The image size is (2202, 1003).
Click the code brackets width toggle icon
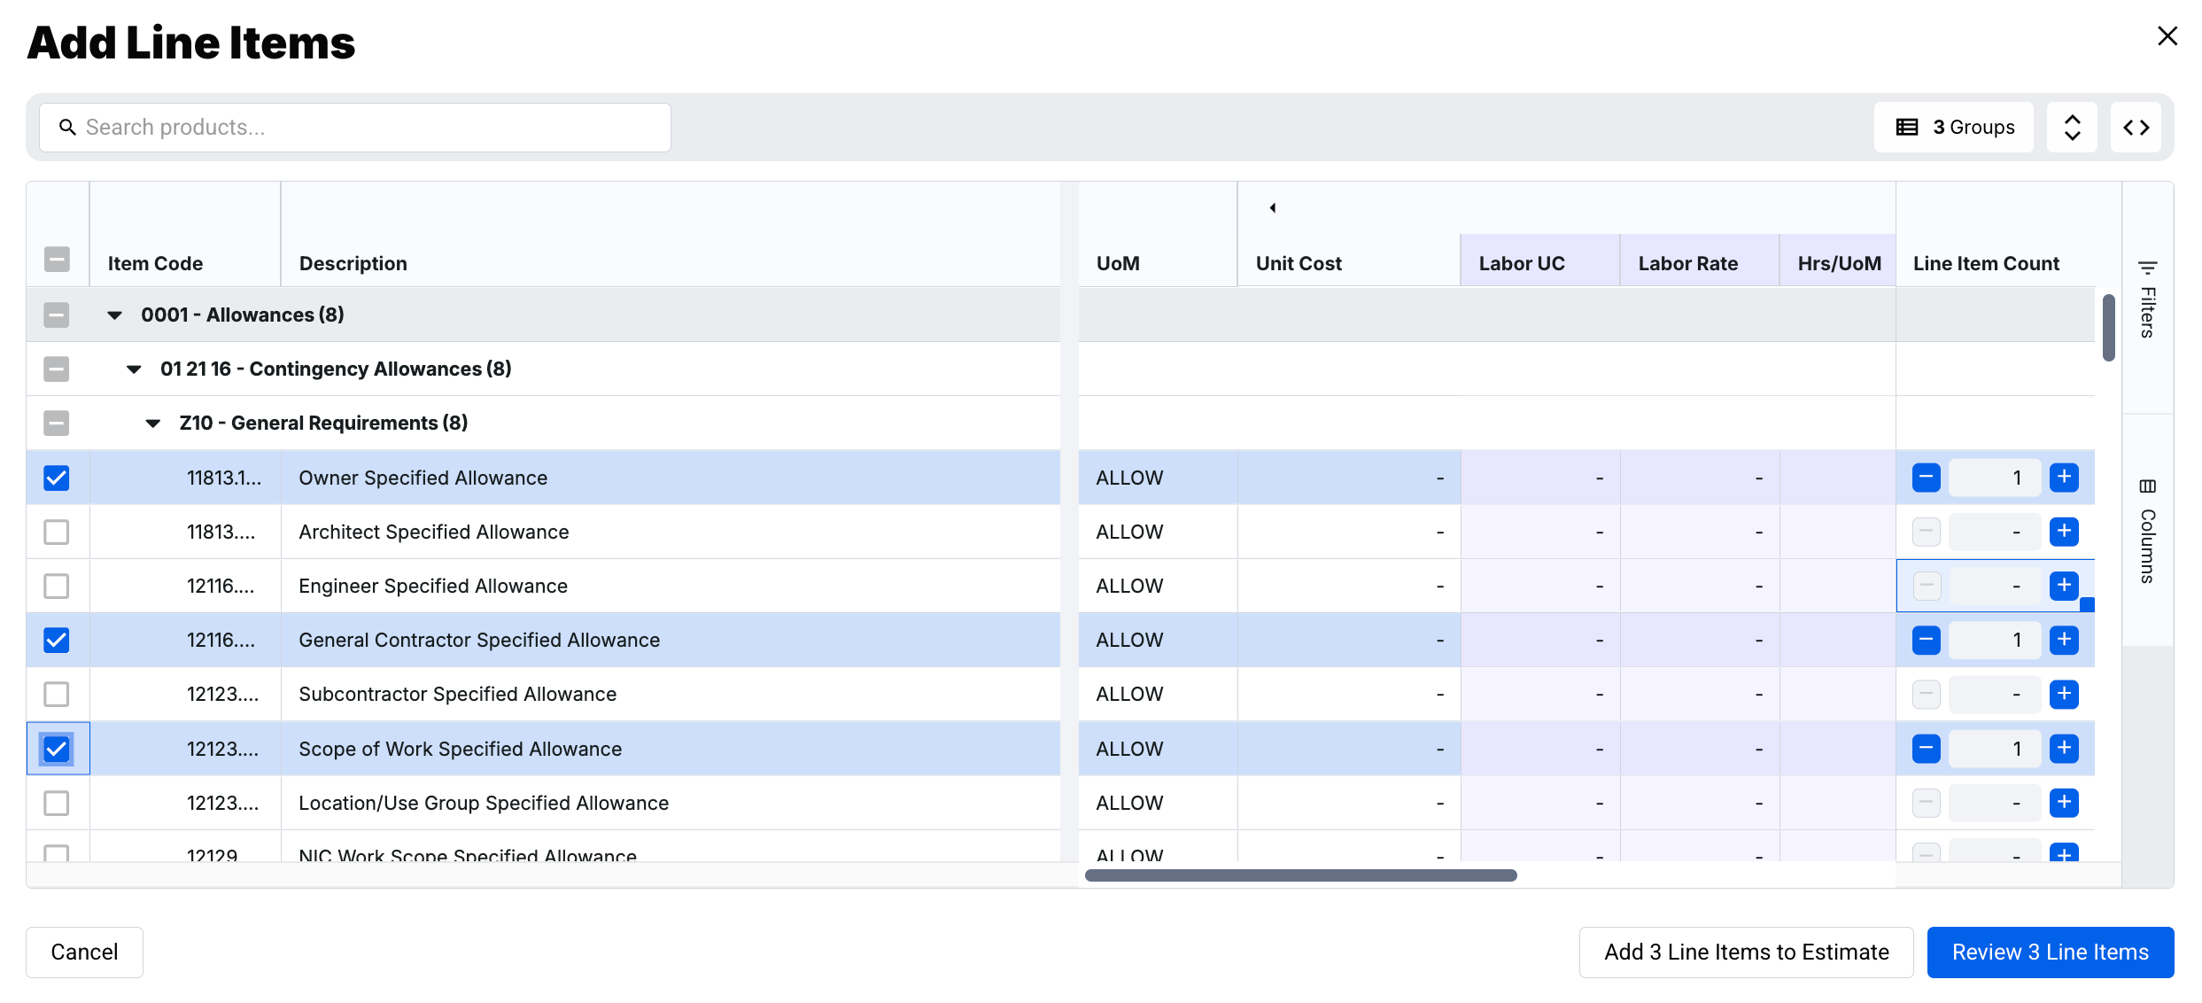(x=2136, y=128)
